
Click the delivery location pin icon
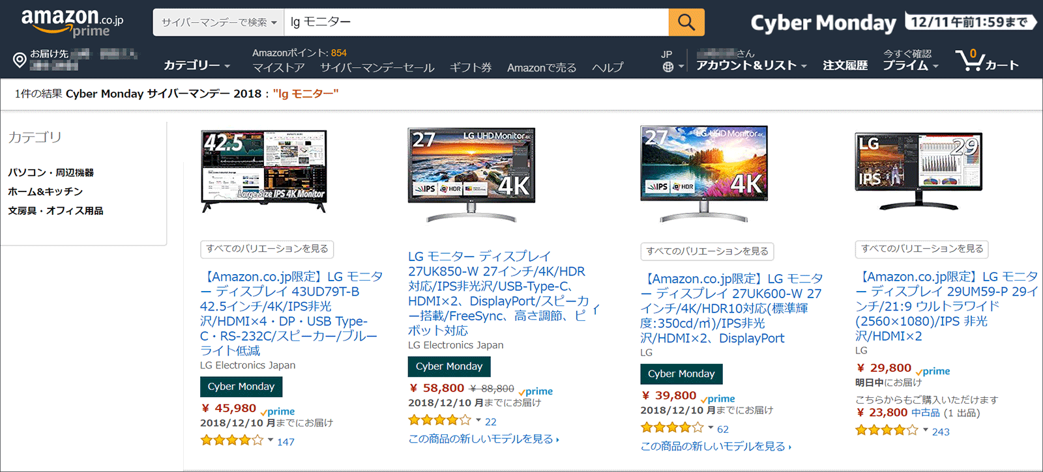(20, 61)
